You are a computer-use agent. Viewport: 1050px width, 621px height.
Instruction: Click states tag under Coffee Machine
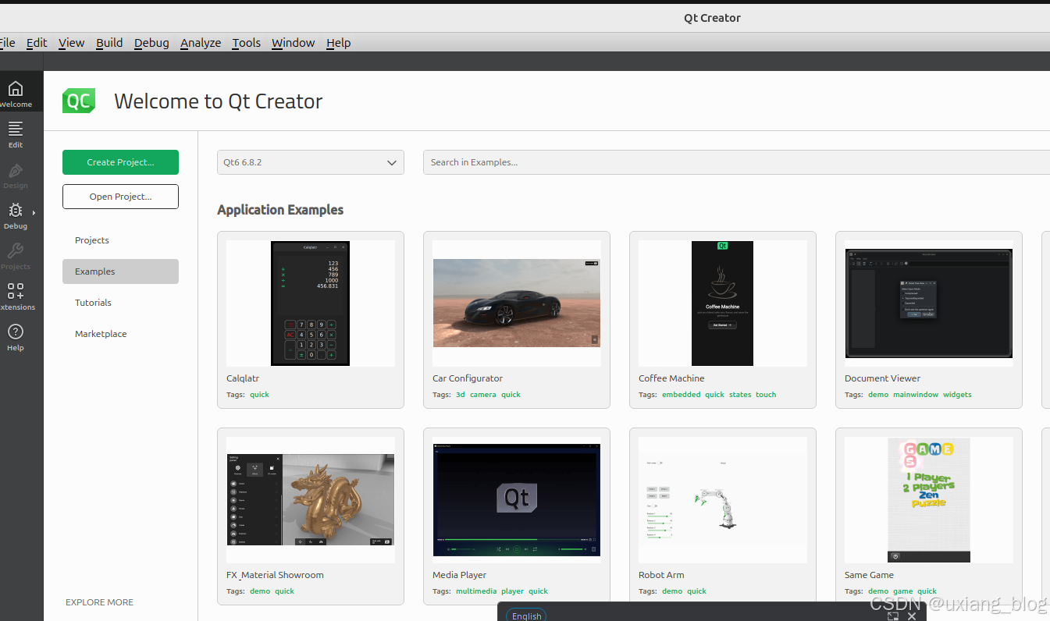point(740,395)
